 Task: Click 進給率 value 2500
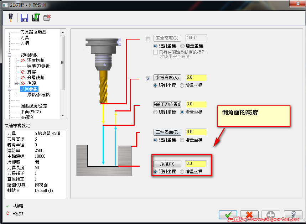pos(39,151)
